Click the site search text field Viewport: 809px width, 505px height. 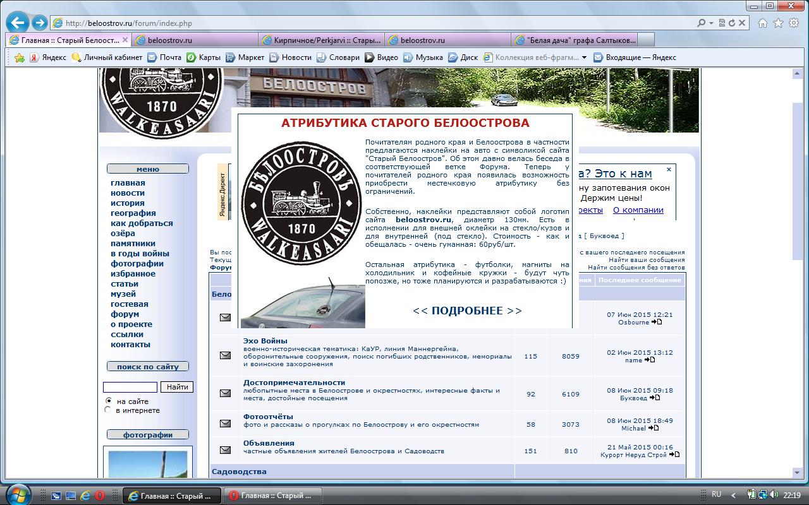130,387
